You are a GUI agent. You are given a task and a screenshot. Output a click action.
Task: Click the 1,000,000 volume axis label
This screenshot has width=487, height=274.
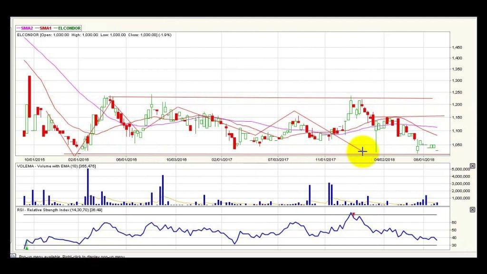click(x=460, y=198)
